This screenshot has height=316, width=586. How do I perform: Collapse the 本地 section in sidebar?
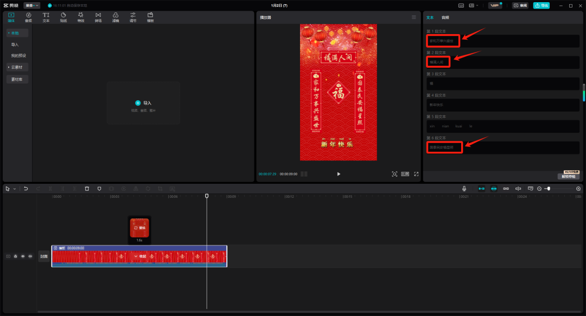tap(17, 33)
